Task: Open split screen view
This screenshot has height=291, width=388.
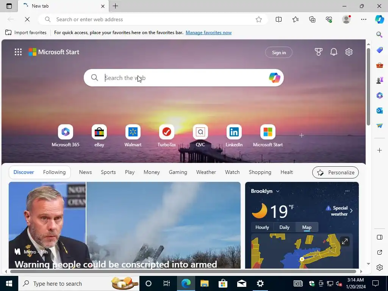Action: coord(278,19)
